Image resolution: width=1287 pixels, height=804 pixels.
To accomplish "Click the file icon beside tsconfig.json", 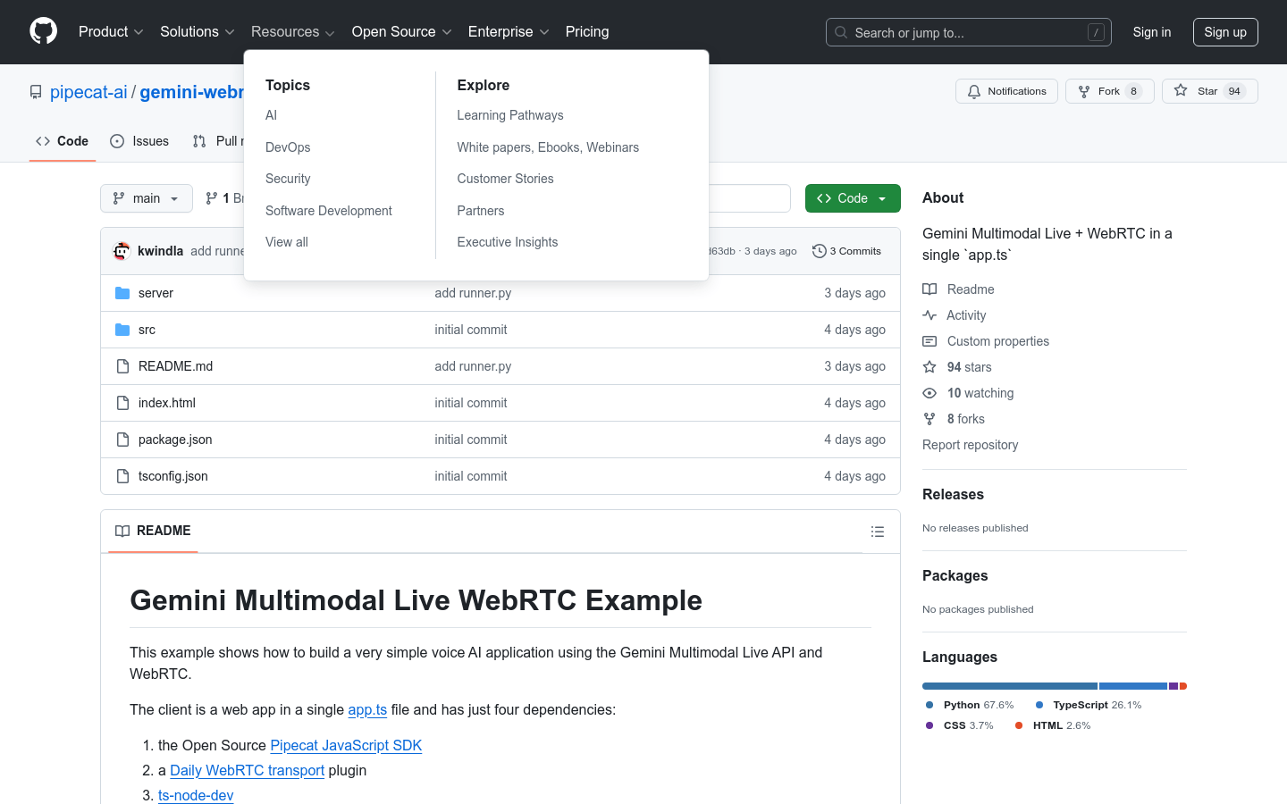I will (x=122, y=476).
